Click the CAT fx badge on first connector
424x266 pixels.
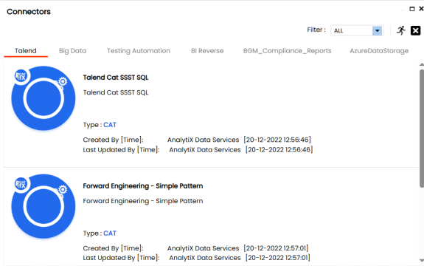[21, 76]
